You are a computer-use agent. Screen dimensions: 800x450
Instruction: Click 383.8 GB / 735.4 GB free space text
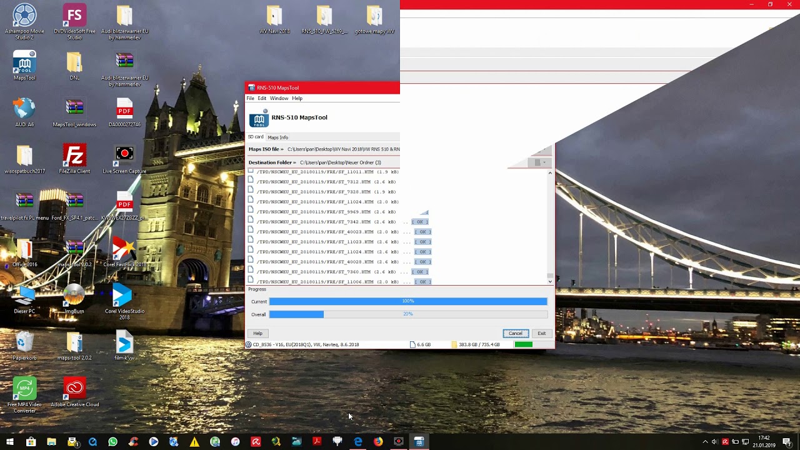479,344
